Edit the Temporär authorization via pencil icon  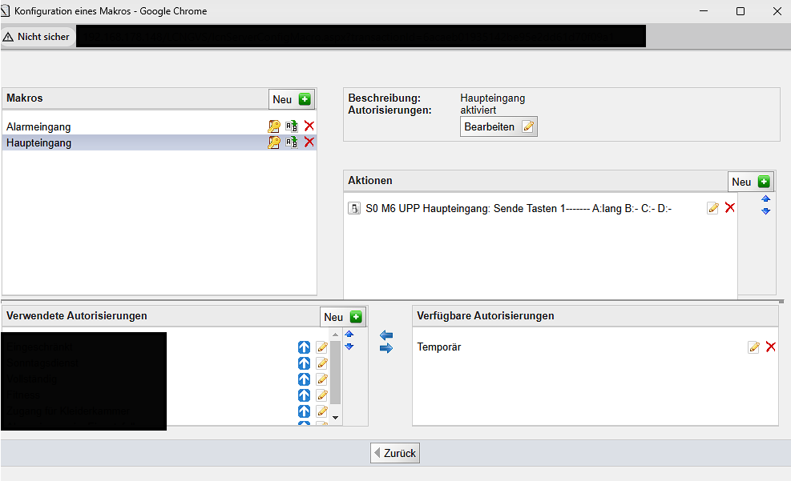(753, 347)
